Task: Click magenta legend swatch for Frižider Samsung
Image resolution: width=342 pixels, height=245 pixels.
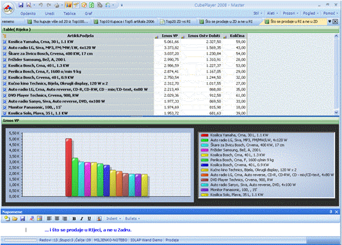Action: pos(204,150)
